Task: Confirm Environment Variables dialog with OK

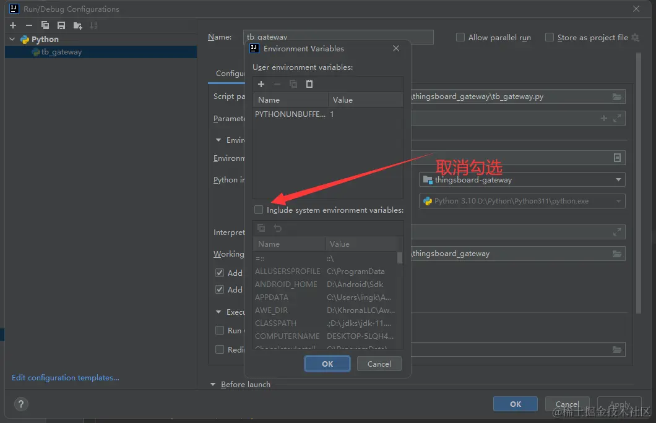Action: coord(327,364)
